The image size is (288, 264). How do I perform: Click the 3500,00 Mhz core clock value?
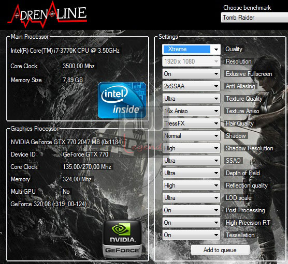pyautogui.click(x=78, y=66)
